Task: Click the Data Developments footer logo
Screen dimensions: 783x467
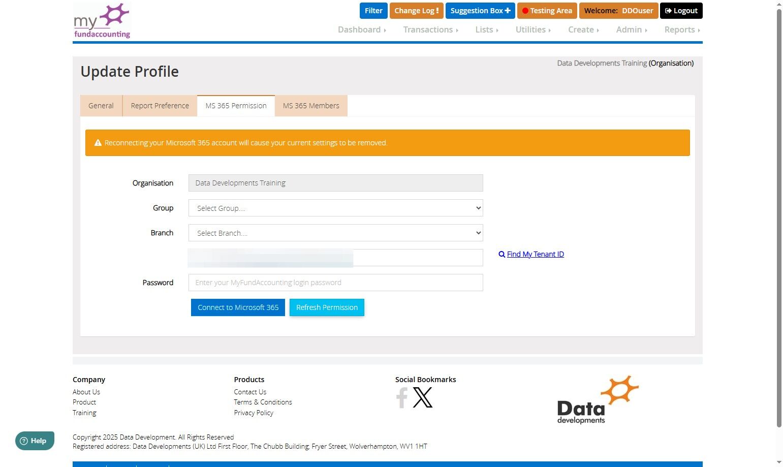Action: (x=598, y=400)
